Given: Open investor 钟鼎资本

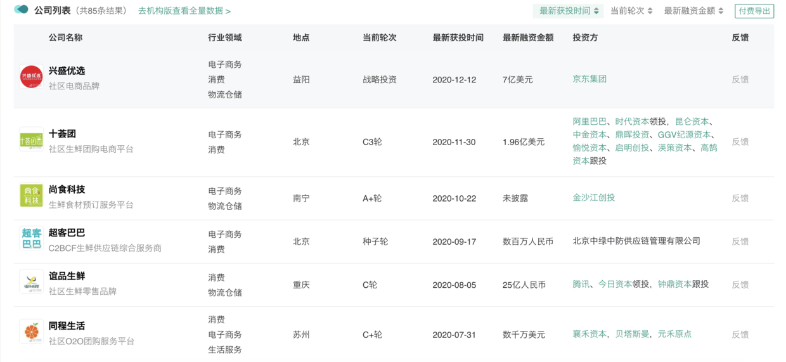Looking at the screenshot, I should click(674, 285).
